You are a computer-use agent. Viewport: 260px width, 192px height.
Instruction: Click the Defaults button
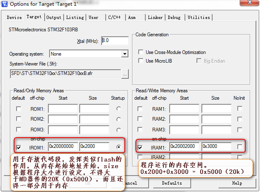click(x=172, y=183)
